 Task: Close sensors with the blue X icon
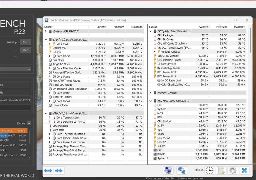pos(244,170)
